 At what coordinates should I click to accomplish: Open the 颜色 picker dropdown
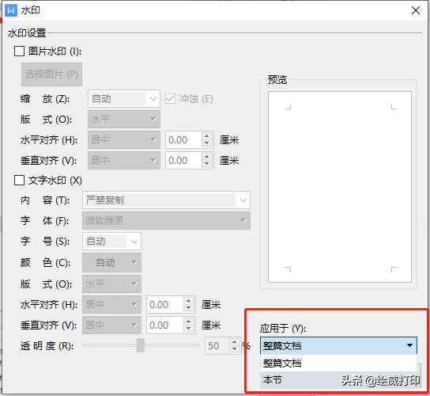point(112,263)
